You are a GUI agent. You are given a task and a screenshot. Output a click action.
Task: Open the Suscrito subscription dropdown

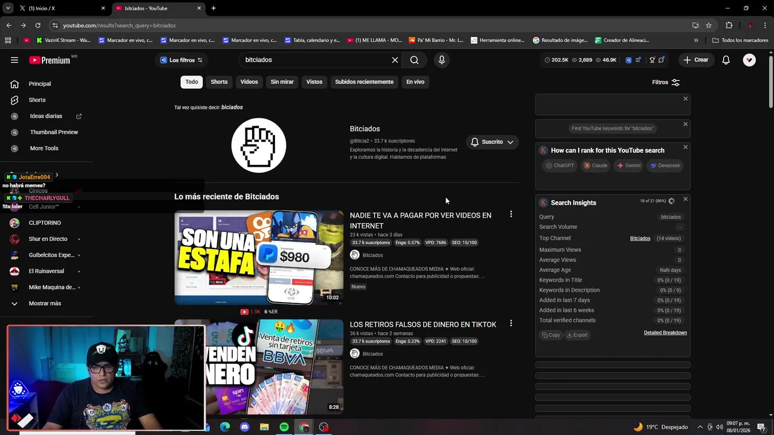click(x=492, y=142)
